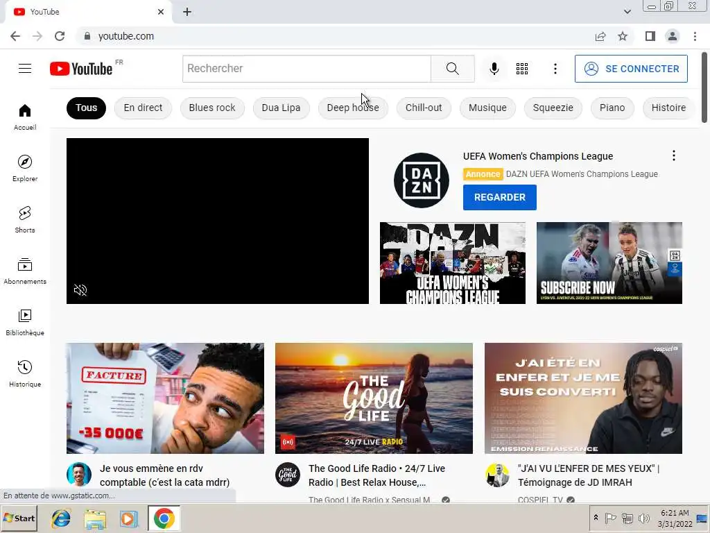Select the En direct filter chip
The height and width of the screenshot is (533, 710).
pyautogui.click(x=143, y=108)
